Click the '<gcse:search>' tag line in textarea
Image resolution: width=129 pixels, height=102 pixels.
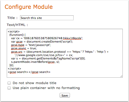[x=29, y=72]
